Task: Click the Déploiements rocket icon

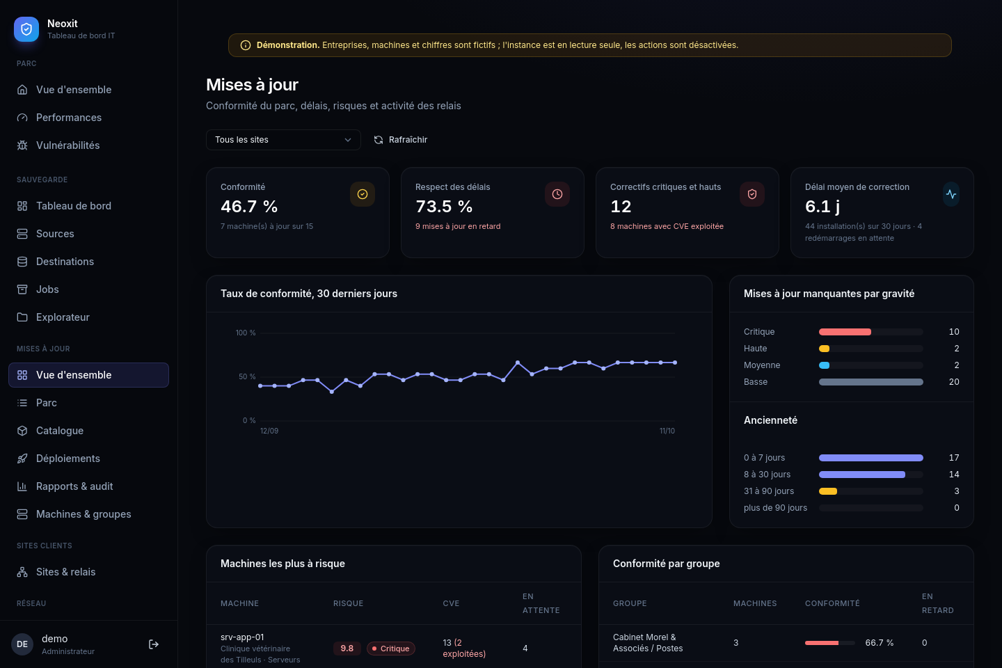Action: (22, 459)
